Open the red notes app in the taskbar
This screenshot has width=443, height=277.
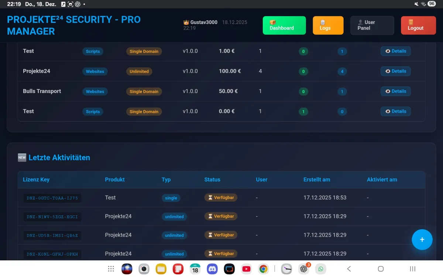[178, 269]
